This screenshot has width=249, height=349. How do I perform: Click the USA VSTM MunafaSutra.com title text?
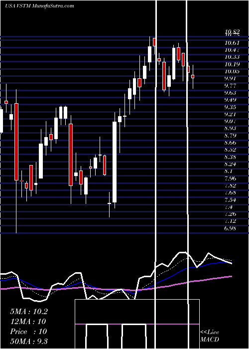click(39, 6)
